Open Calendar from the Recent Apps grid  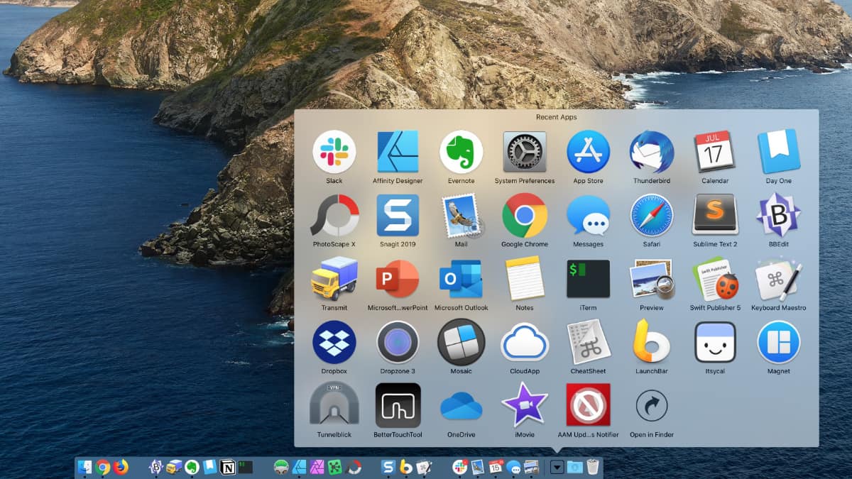[x=715, y=152]
